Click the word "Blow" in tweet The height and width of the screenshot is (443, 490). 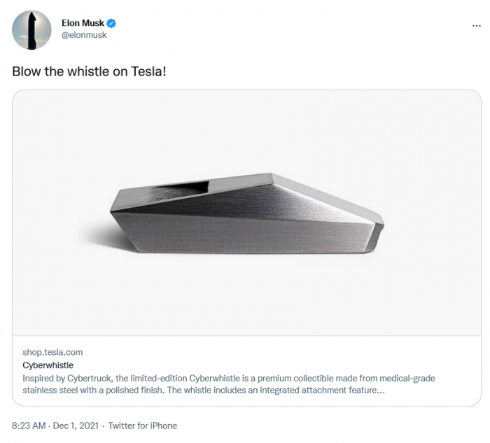point(27,71)
